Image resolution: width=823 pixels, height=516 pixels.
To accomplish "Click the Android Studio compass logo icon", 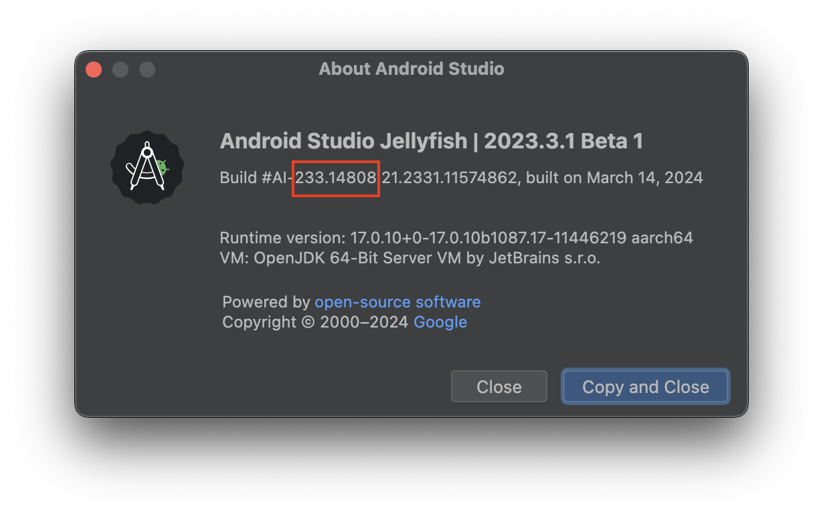I will (147, 167).
